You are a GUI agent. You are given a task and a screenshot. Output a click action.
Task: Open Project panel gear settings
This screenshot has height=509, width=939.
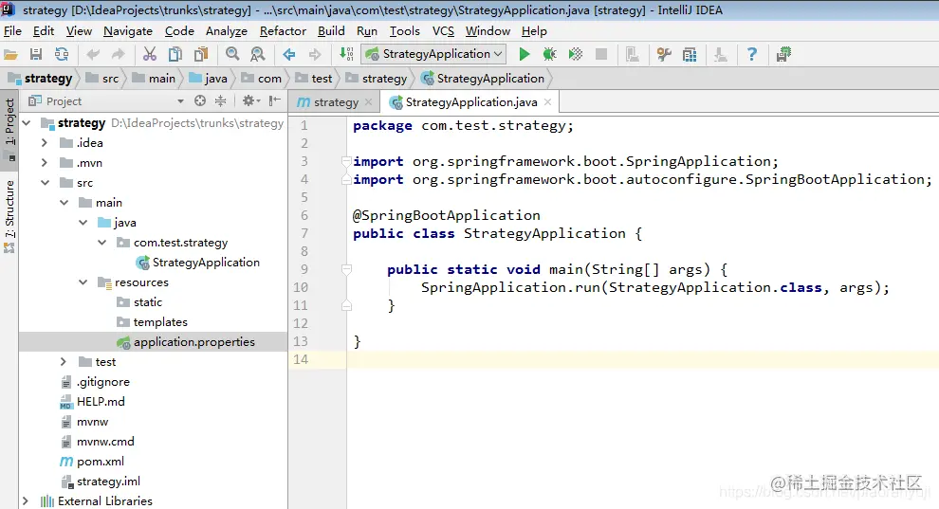pyautogui.click(x=251, y=101)
